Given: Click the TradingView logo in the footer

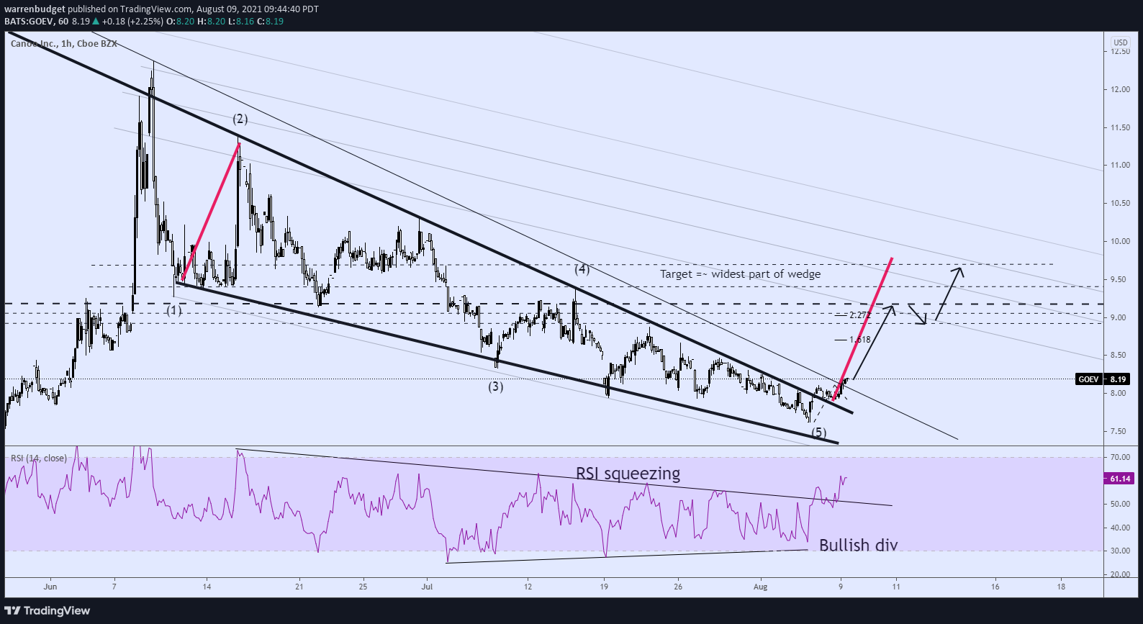Looking at the screenshot, I should pos(48,610).
